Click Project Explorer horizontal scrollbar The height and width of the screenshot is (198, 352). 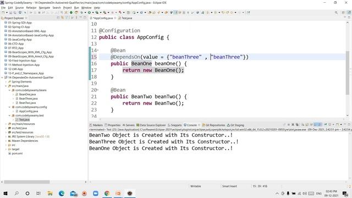pyautogui.click(x=27, y=182)
